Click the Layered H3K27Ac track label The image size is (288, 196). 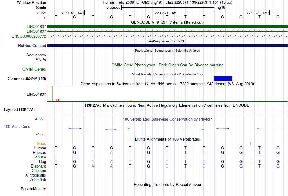point(20,110)
